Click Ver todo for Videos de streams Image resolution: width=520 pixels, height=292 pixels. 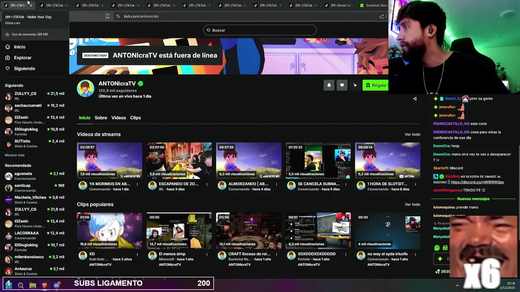(x=412, y=134)
